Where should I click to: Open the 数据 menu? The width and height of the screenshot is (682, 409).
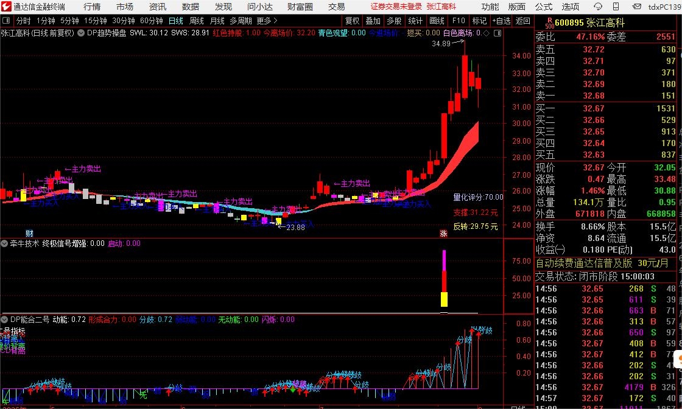[x=191, y=7]
